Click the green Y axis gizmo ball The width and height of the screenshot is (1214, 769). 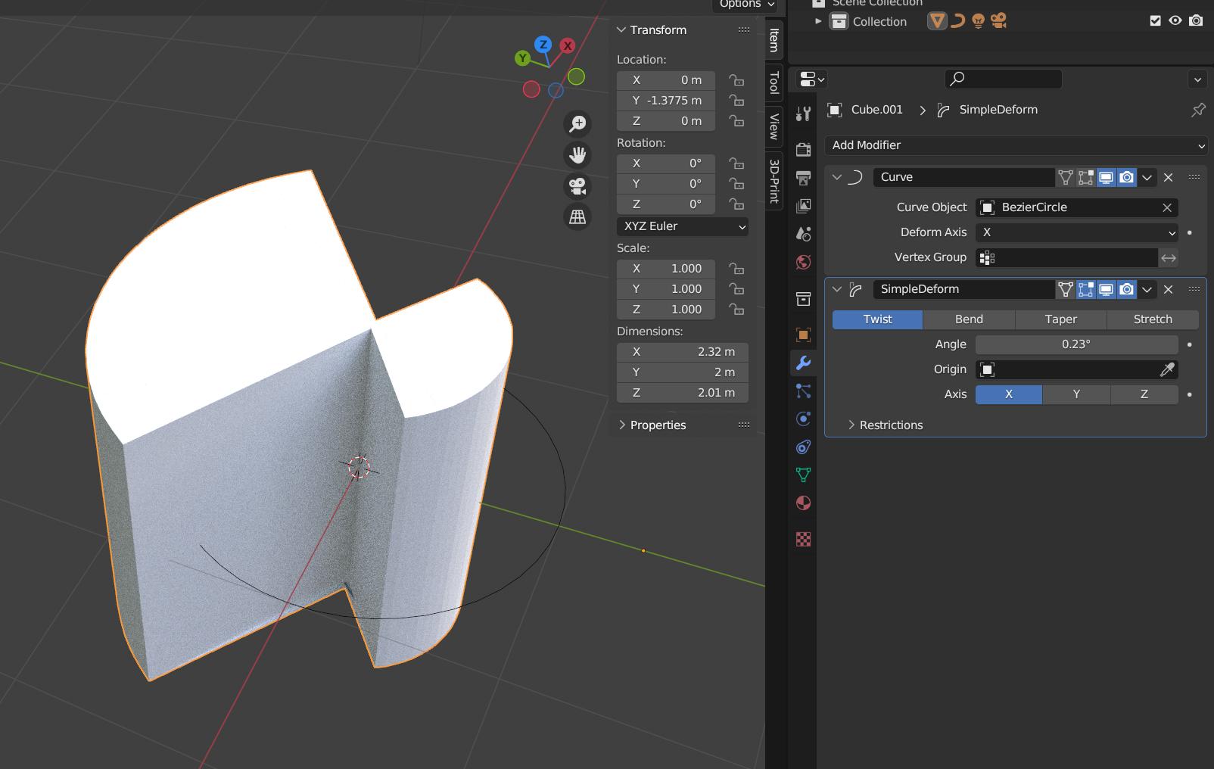pyautogui.click(x=522, y=58)
